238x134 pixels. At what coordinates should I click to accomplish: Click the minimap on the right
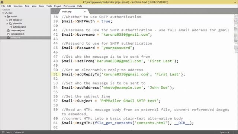[235, 34]
